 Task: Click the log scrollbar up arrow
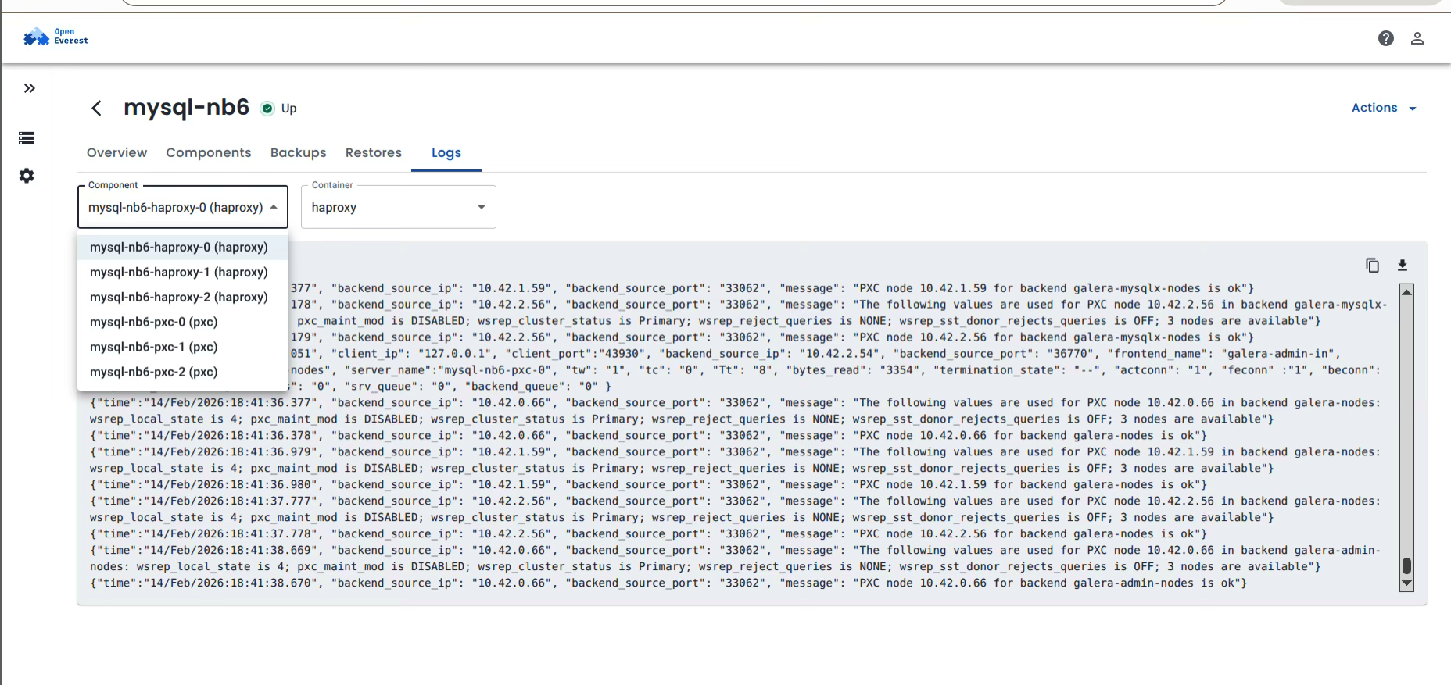[x=1406, y=292]
